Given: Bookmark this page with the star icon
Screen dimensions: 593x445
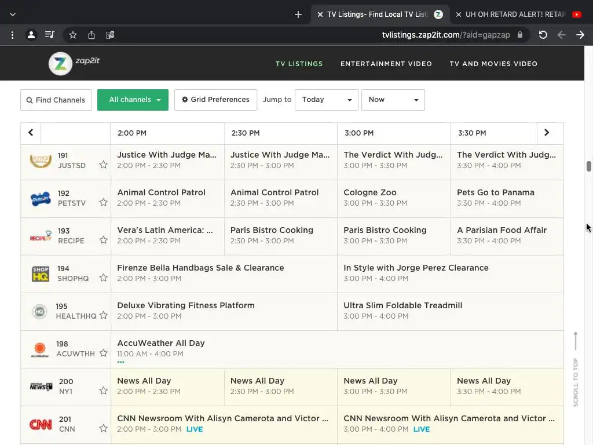Looking at the screenshot, I should coord(73,35).
